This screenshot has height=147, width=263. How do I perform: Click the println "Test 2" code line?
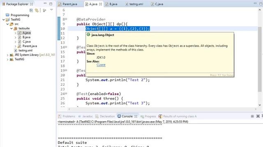(x=118, y=80)
